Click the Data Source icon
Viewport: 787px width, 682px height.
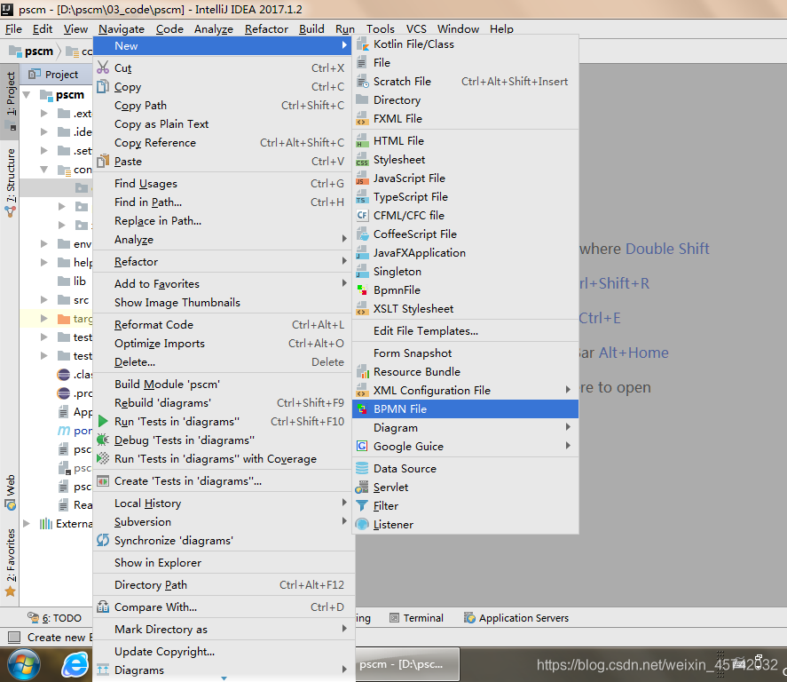tap(362, 469)
